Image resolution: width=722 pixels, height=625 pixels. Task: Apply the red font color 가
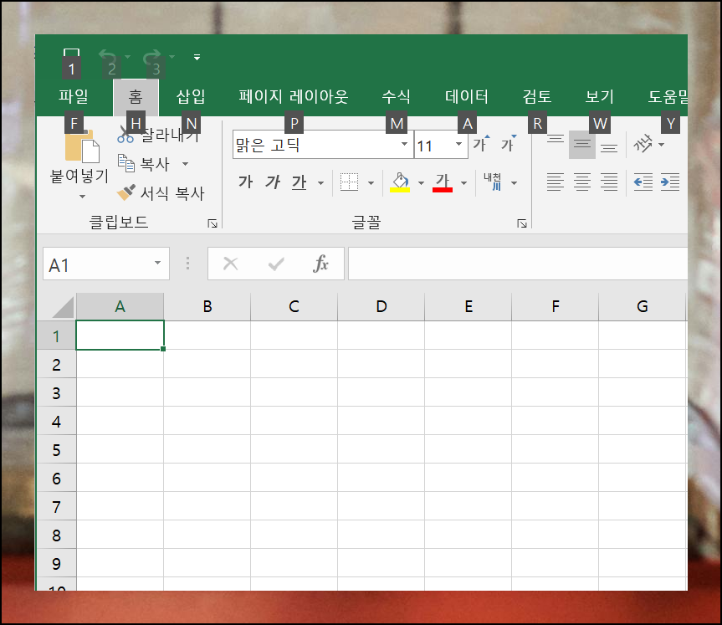[443, 182]
